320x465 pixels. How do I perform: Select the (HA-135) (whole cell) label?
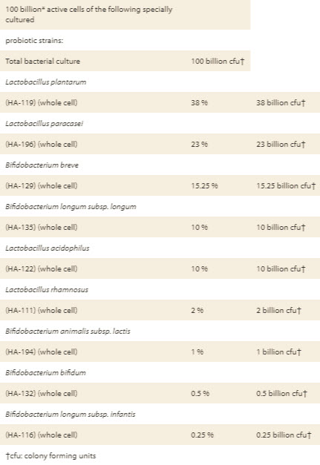pyautogui.click(x=42, y=227)
